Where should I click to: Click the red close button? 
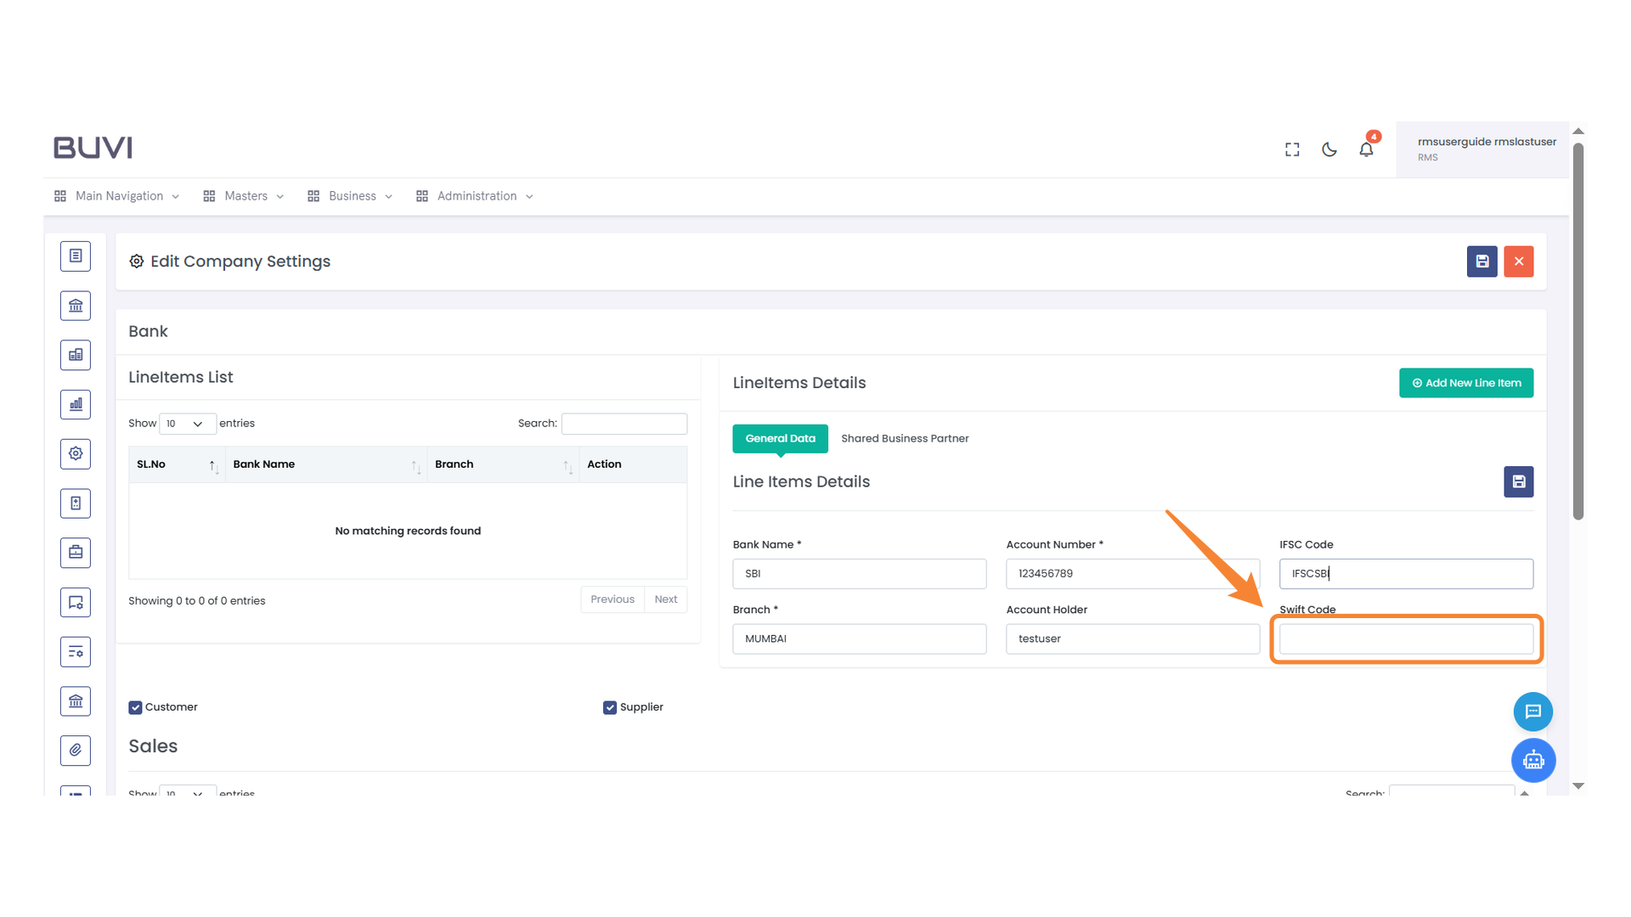pyautogui.click(x=1518, y=262)
